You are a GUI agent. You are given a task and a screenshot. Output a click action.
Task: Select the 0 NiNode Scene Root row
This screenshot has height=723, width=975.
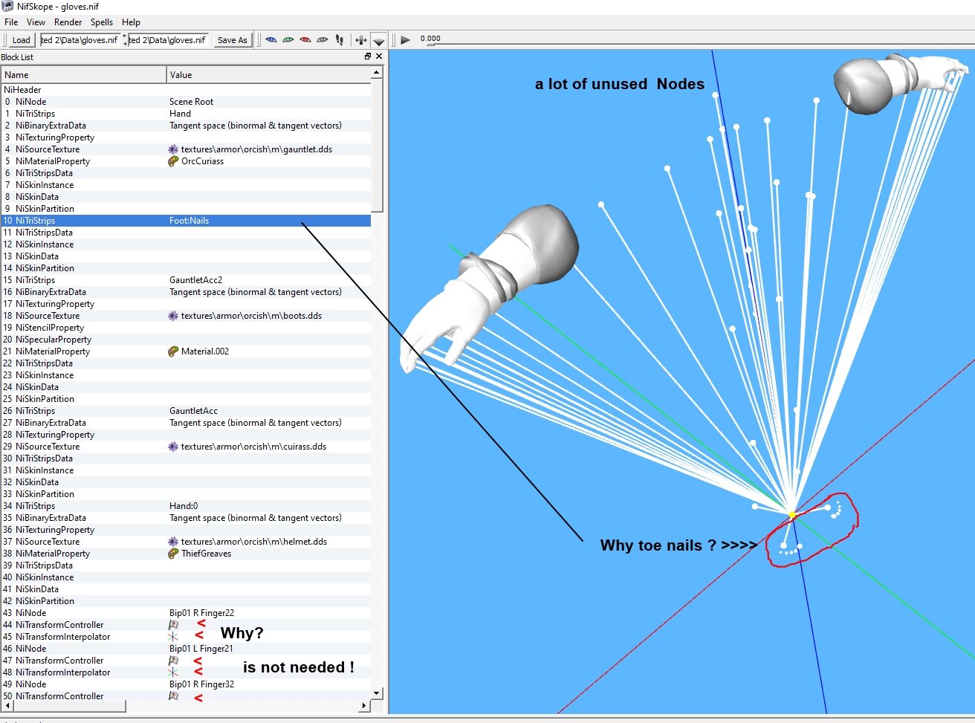point(186,102)
